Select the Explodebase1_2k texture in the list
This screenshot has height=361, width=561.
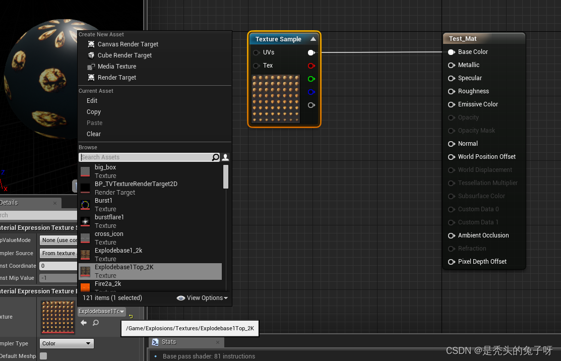tap(118, 250)
